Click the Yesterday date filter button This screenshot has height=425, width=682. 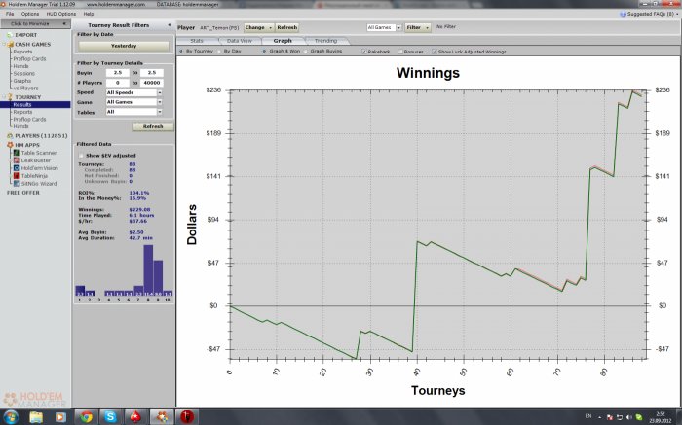[124, 46]
